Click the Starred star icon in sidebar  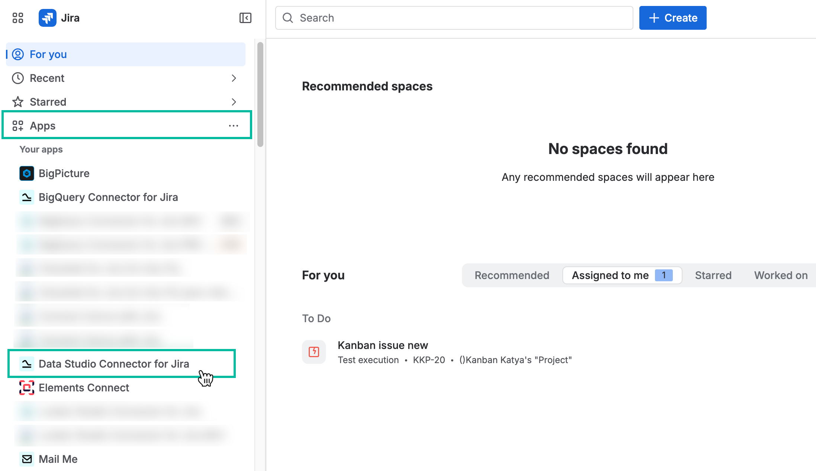point(18,102)
